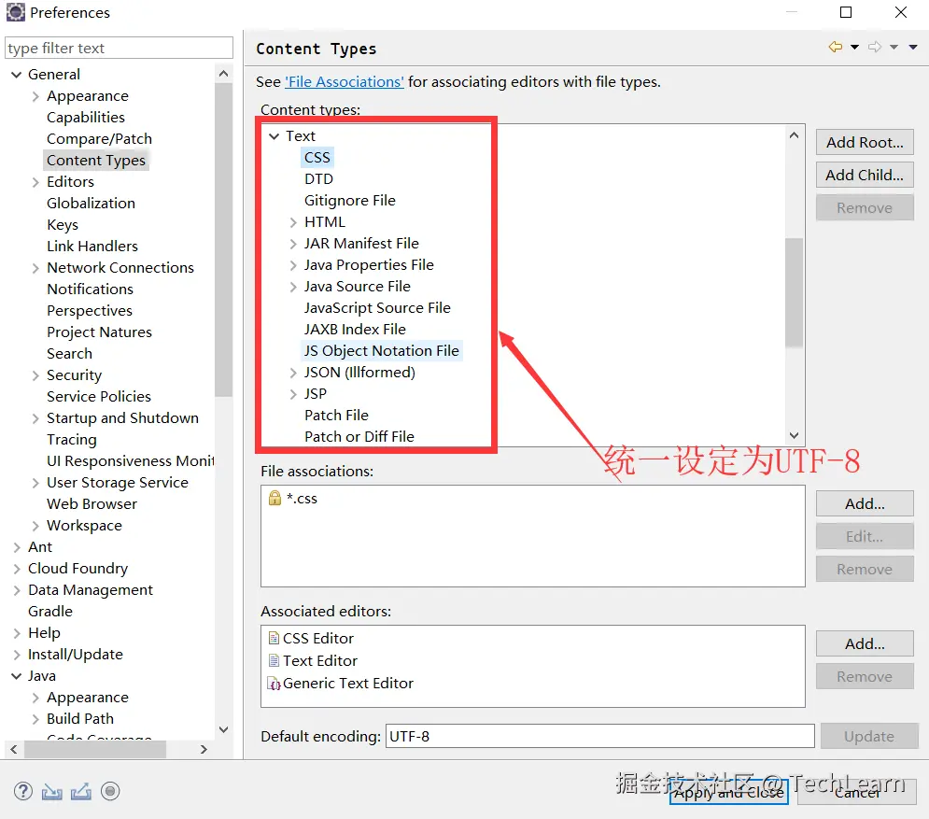
Task: Click the content types list scrollbar
Action: click(794, 292)
